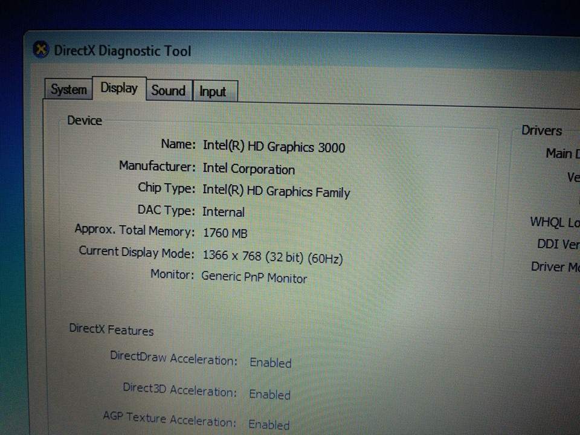This screenshot has height=435, width=580.
Task: Click the Device group heading
Action: tap(85, 121)
